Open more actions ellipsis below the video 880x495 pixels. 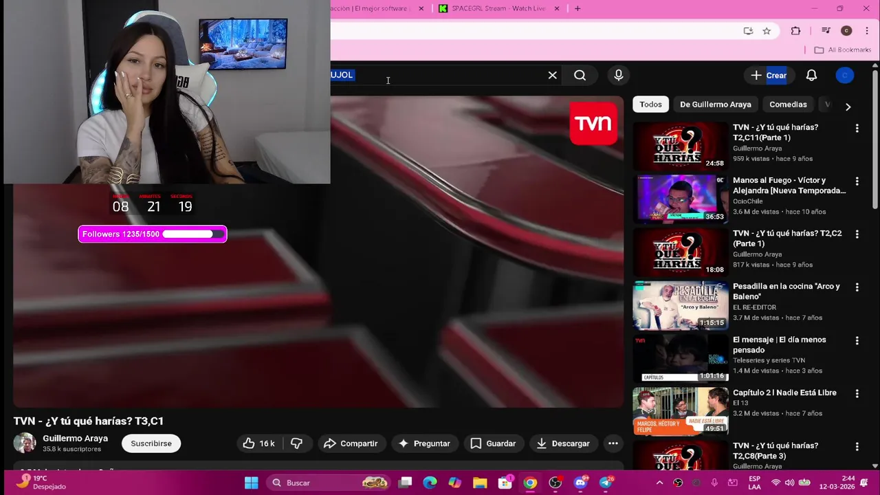click(613, 443)
